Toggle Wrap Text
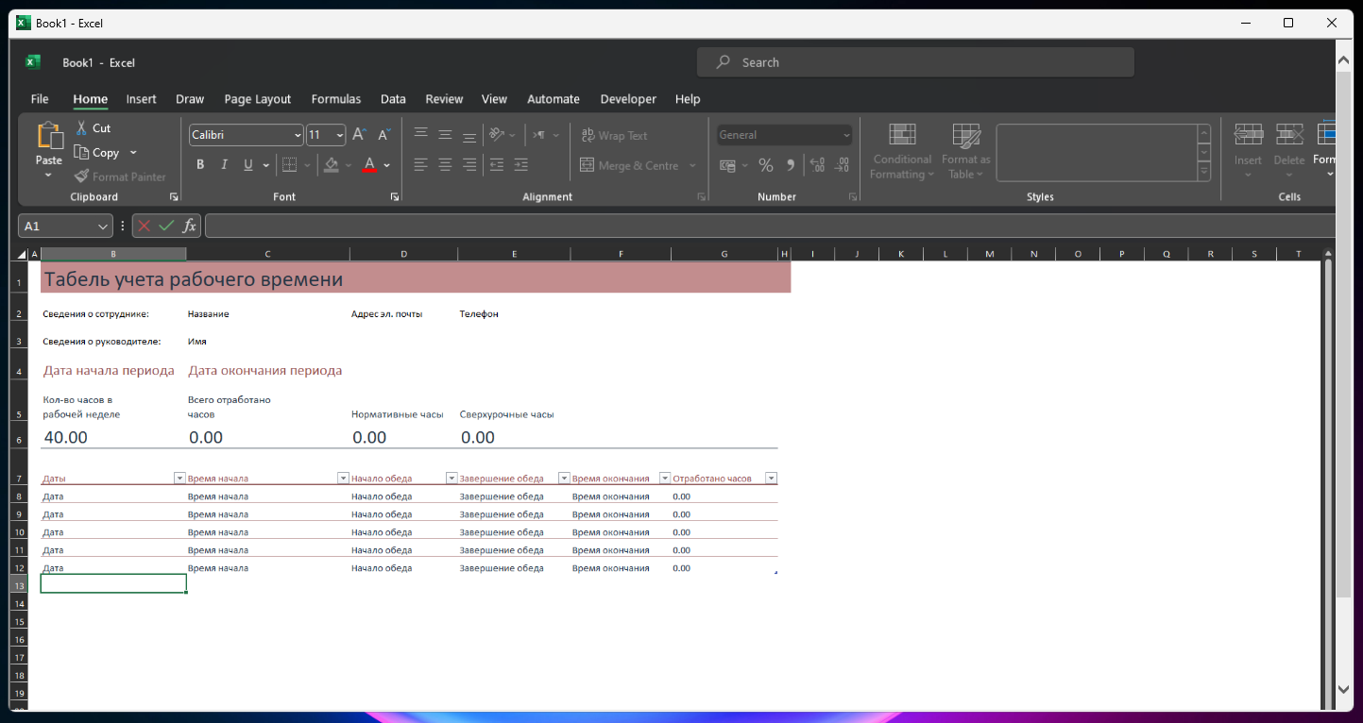This screenshot has width=1363, height=723. click(x=614, y=135)
